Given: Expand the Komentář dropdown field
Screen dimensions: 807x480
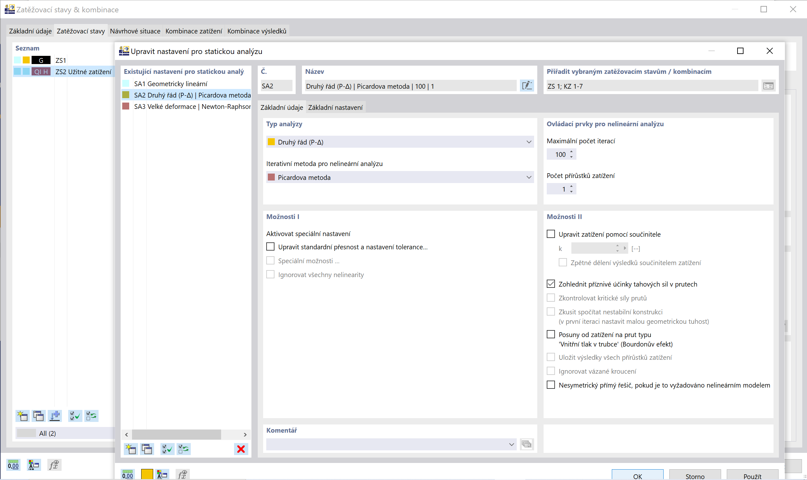Looking at the screenshot, I should point(511,444).
